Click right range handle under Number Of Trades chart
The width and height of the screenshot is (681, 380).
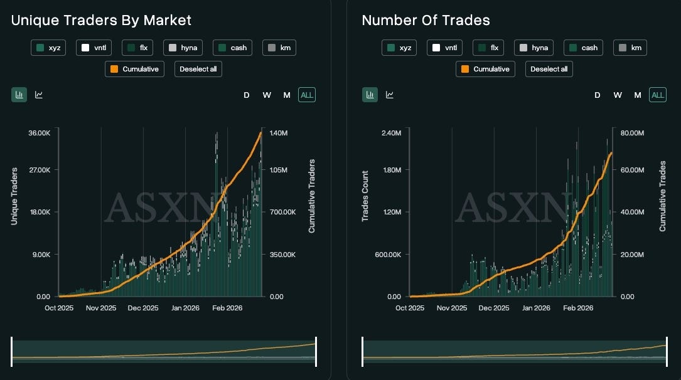(x=667, y=352)
